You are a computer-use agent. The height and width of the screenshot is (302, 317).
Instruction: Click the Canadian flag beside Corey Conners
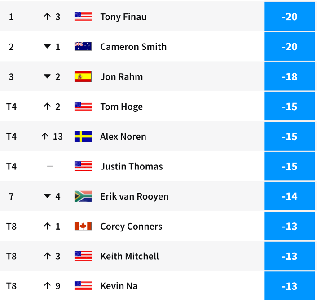(x=83, y=226)
